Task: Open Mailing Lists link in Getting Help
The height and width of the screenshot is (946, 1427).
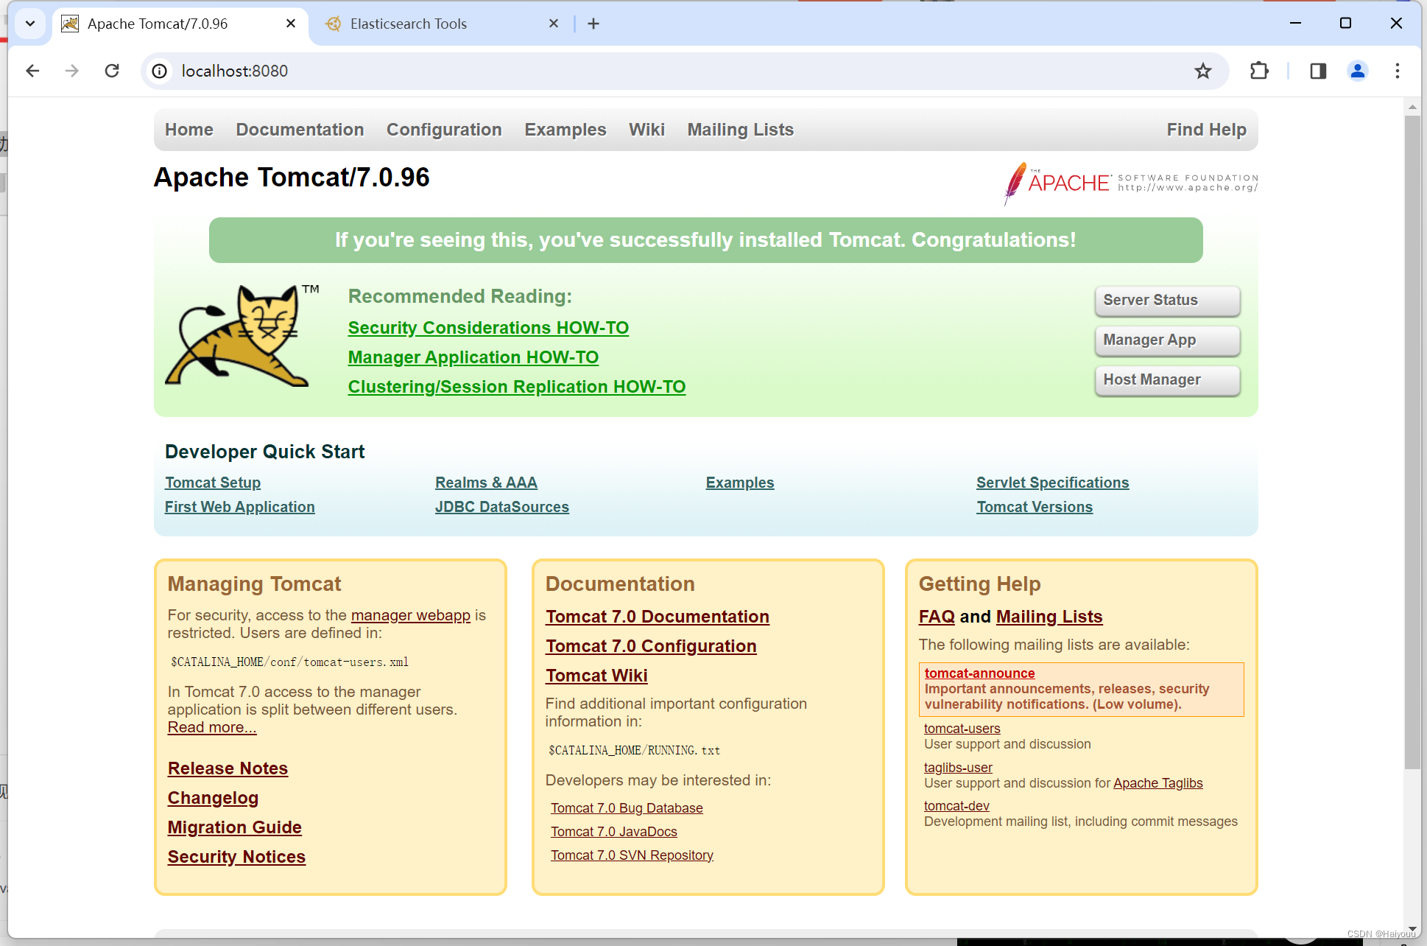Action: pos(1049,617)
